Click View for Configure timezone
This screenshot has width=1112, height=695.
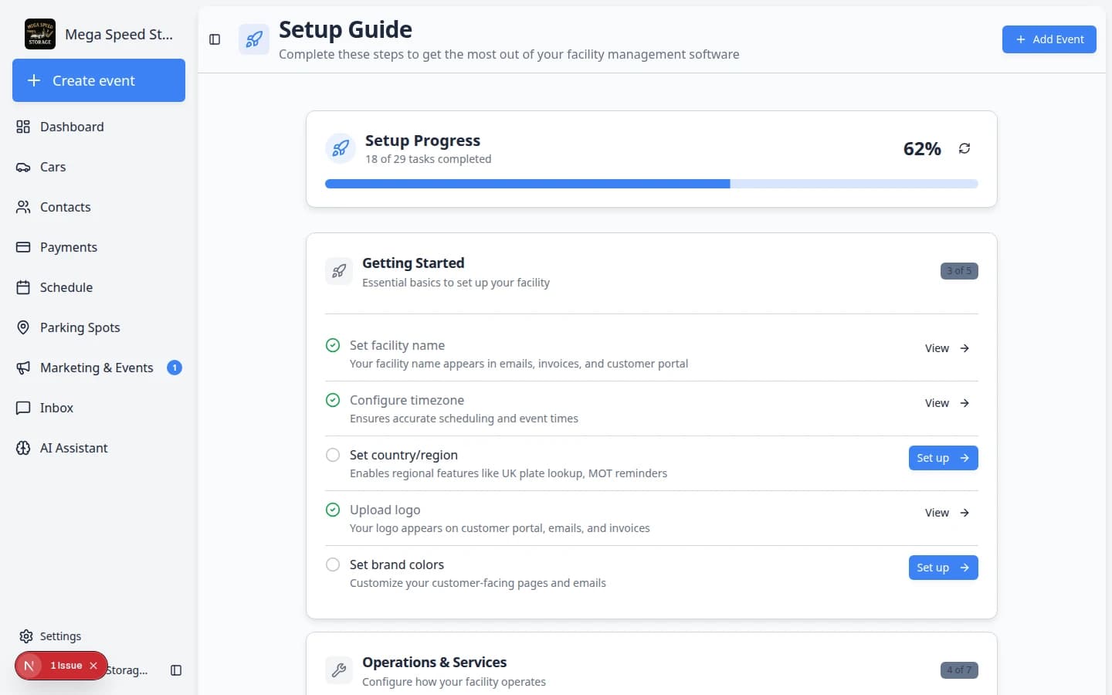click(x=947, y=403)
